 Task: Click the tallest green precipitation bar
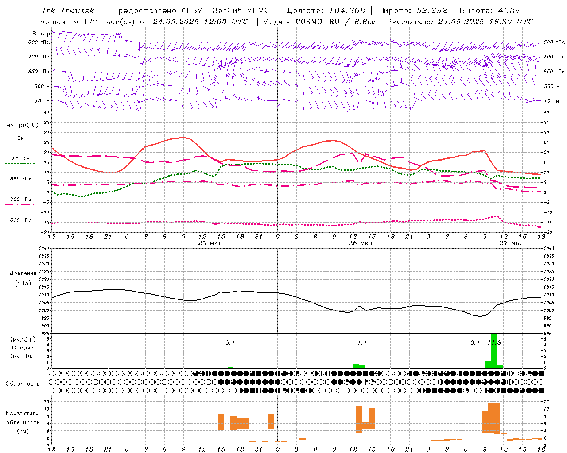pyautogui.click(x=494, y=350)
